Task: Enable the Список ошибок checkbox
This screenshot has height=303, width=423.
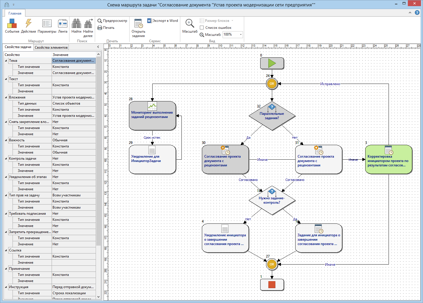Action: (x=202, y=28)
